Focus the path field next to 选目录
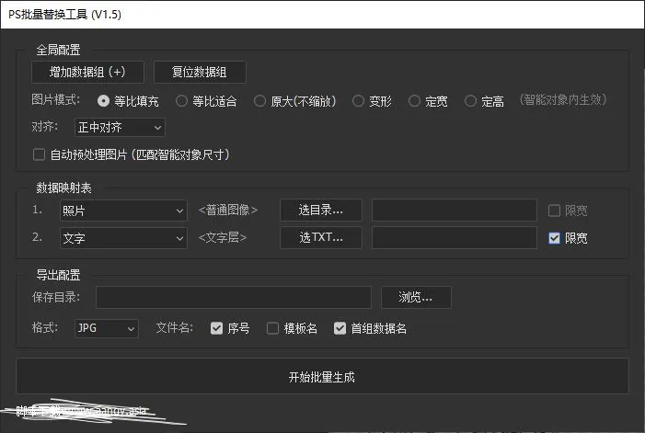 [x=455, y=211]
